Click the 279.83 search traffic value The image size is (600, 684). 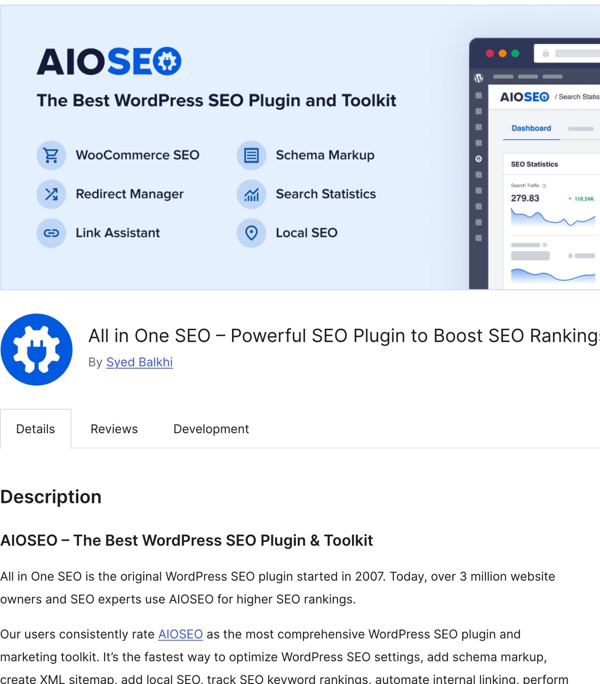tap(525, 198)
